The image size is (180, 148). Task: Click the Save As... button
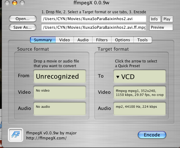(23, 27)
